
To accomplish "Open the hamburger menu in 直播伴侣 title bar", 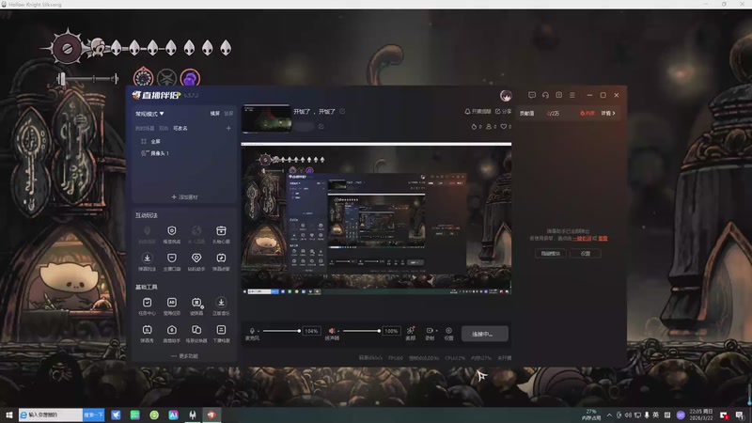I will (572, 95).
